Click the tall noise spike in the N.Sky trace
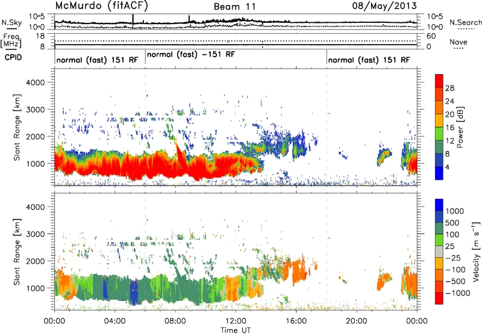This screenshot has width=482, height=334. click(133, 19)
